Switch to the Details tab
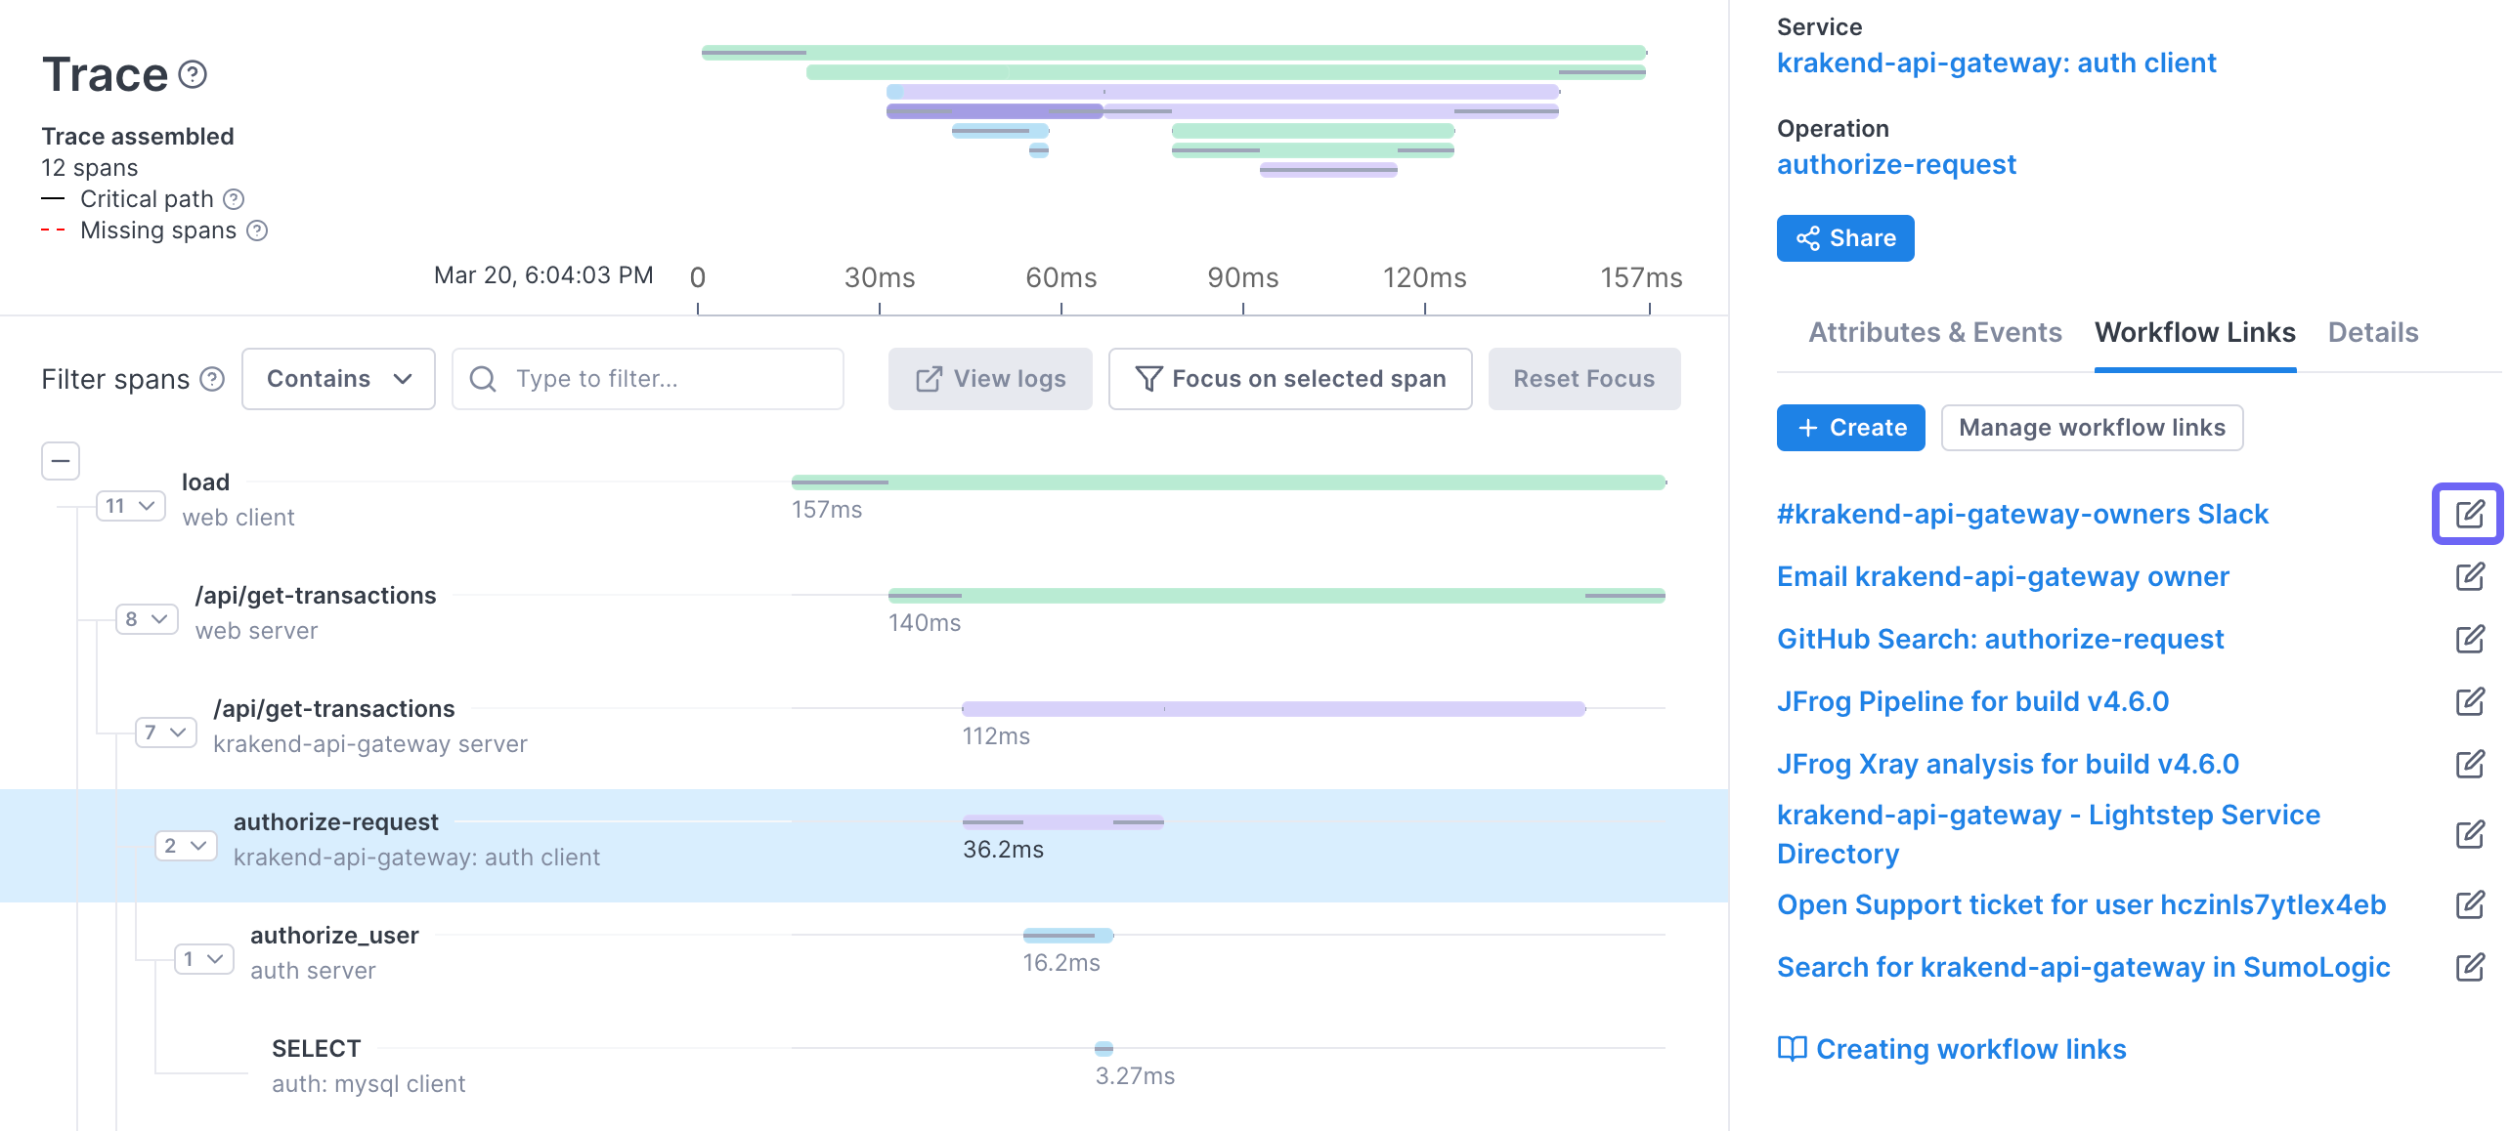 tap(2372, 332)
